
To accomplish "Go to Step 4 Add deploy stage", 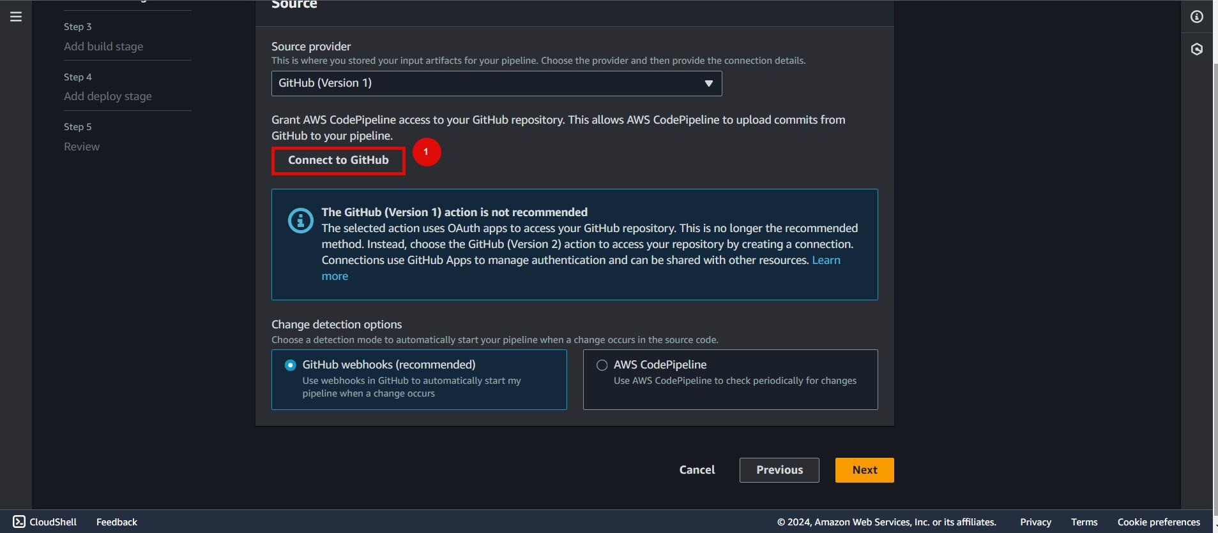I will click(x=108, y=96).
